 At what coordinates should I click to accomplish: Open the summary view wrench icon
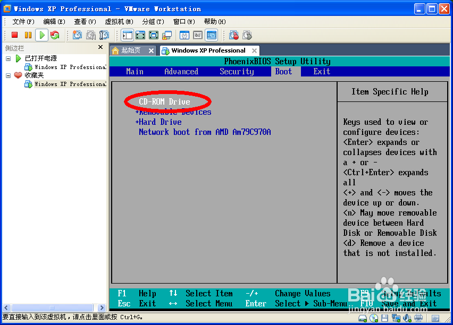[x=184, y=35]
